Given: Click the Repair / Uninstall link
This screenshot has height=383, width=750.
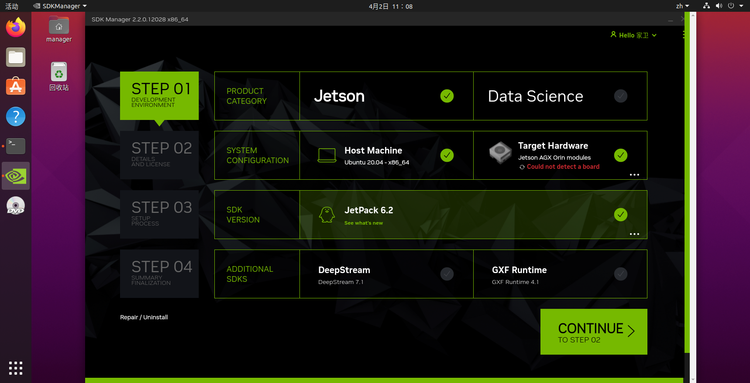Looking at the screenshot, I should pos(144,317).
